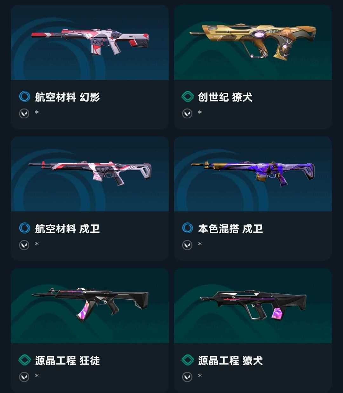Click the Valorant points icon under 源晶工程 狂徒
Image resolution: width=343 pixels, height=393 pixels.
(24, 377)
